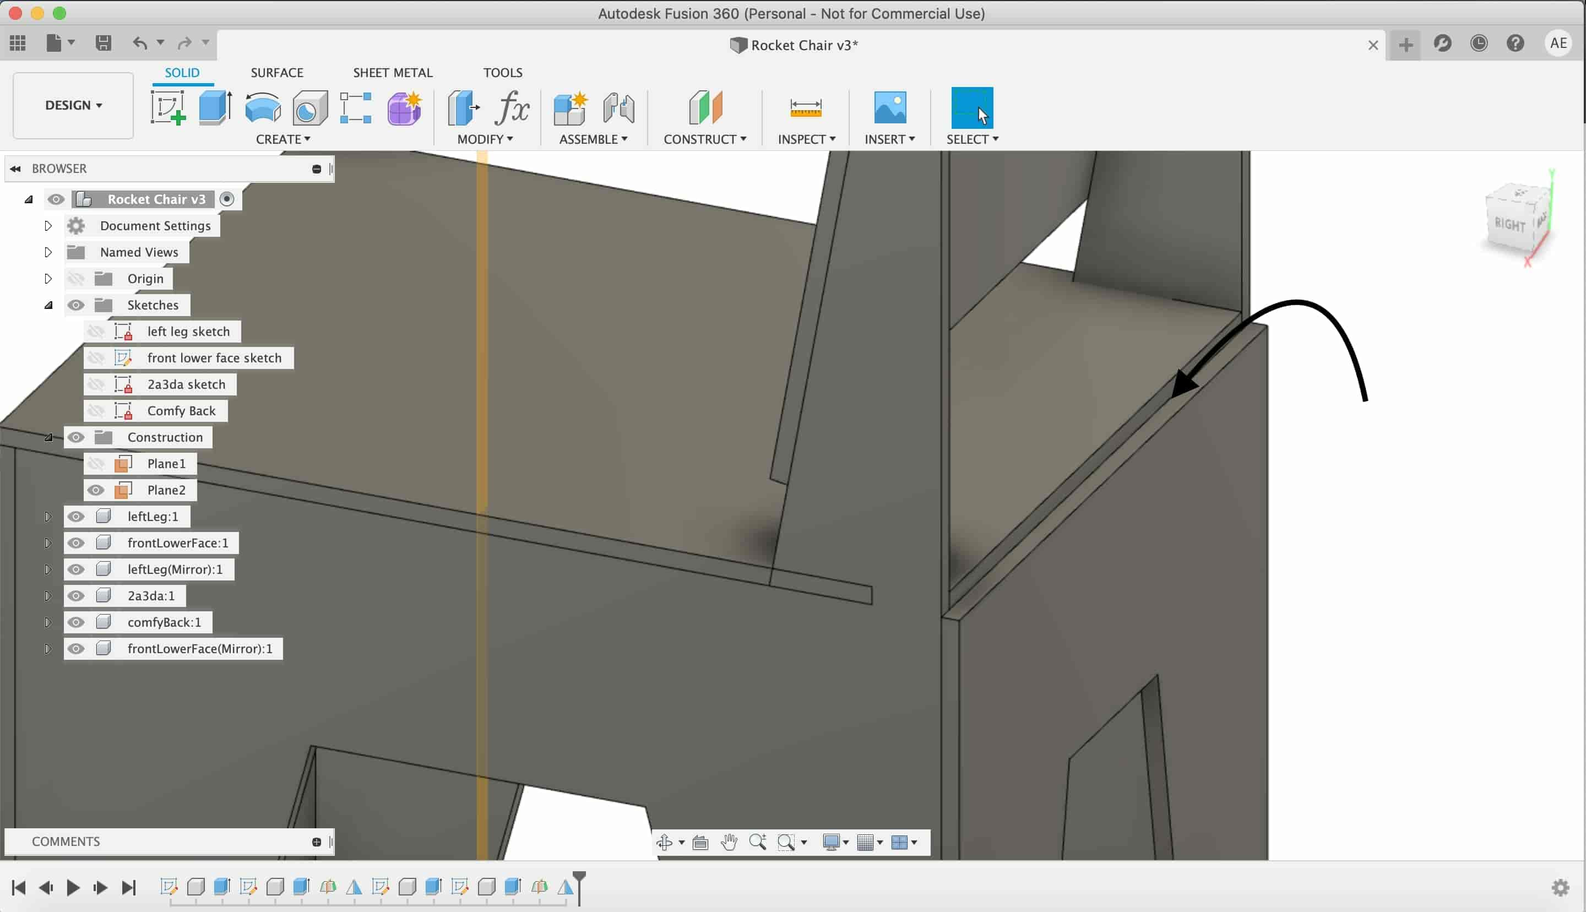Activate the Select tool icon

(972, 108)
